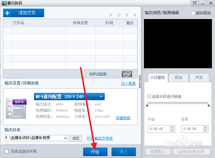Click the 打开输出文件夹 link
The image size is (215, 158).
pyautogui.click(x=100, y=138)
